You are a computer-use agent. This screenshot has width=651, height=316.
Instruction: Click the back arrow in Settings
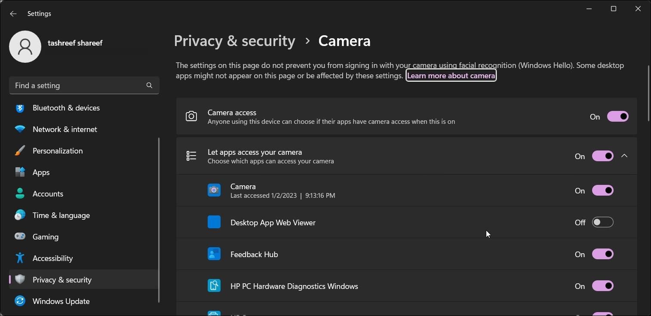tap(13, 14)
